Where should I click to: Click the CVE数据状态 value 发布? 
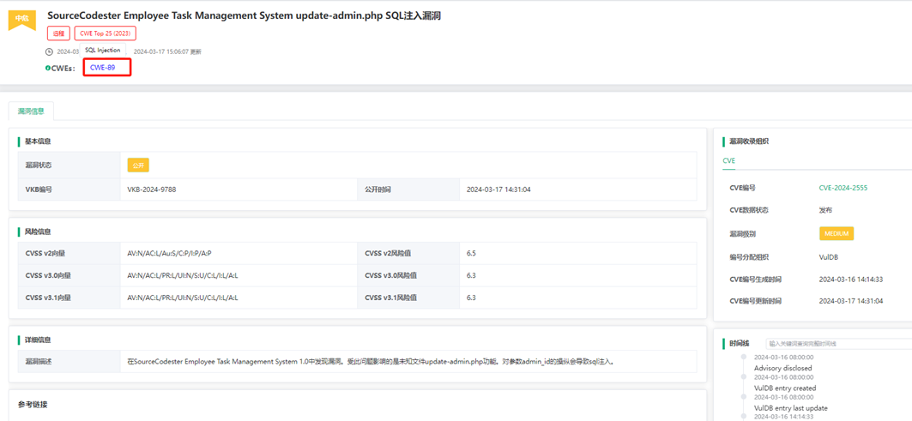click(x=825, y=210)
